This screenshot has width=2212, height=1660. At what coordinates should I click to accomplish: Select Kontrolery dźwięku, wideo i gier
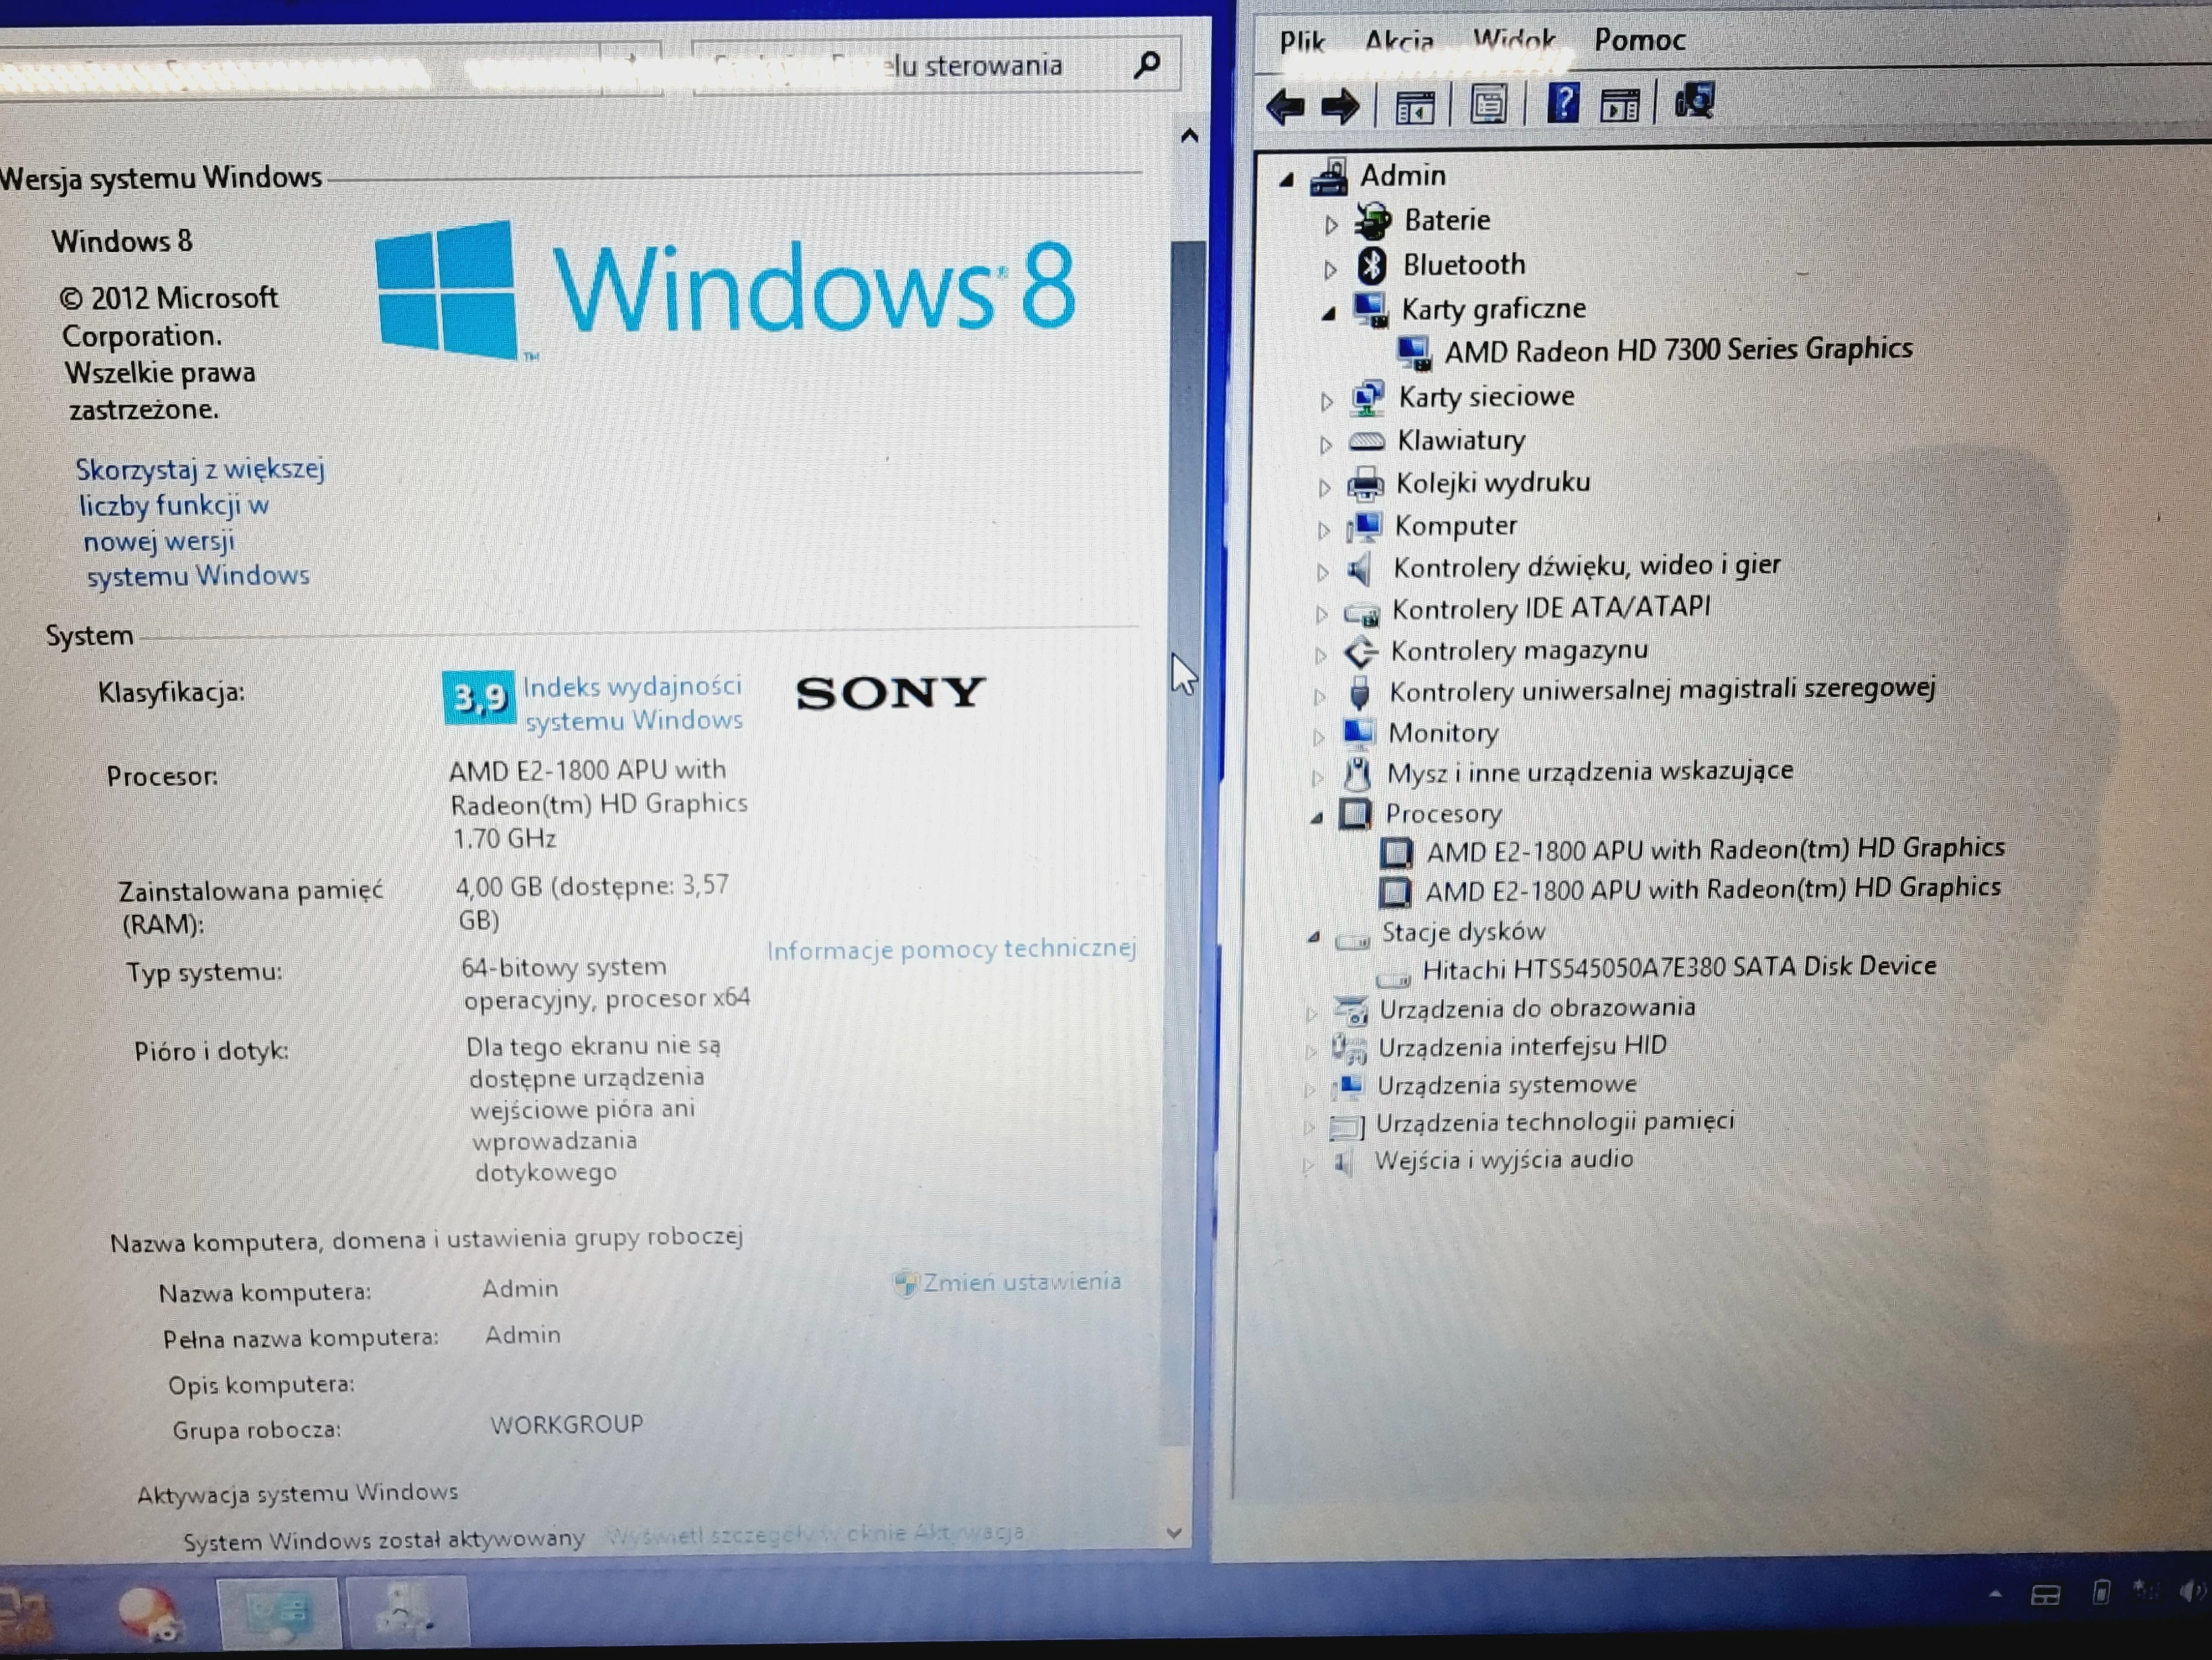[1586, 567]
